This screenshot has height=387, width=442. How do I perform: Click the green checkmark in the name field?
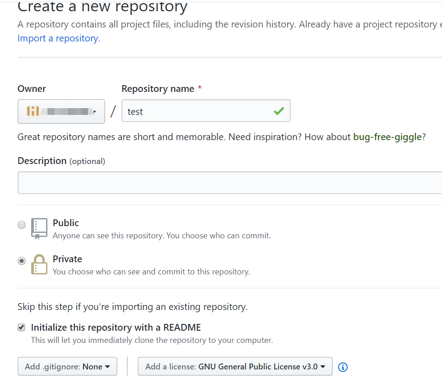pyautogui.click(x=279, y=111)
